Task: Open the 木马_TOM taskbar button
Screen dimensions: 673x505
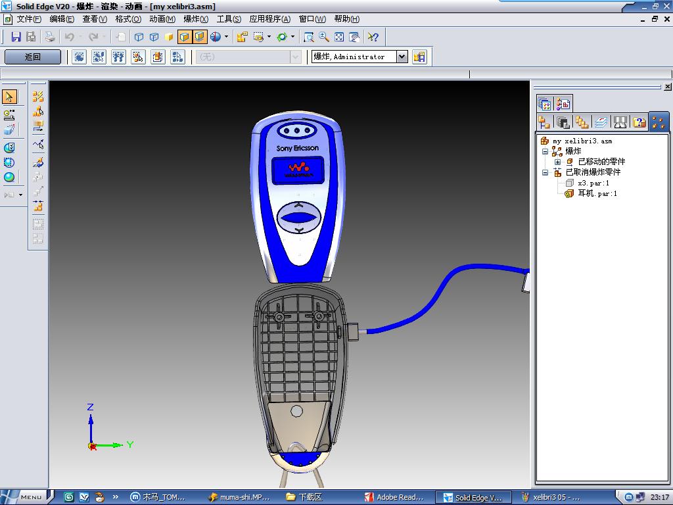Action: [x=158, y=497]
